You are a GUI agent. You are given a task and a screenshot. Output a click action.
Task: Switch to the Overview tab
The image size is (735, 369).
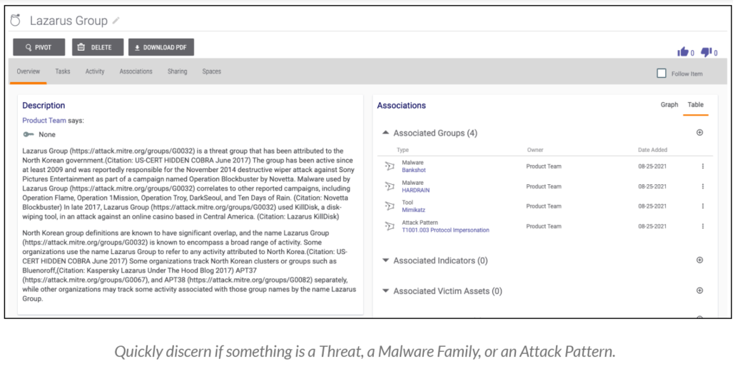tap(28, 72)
